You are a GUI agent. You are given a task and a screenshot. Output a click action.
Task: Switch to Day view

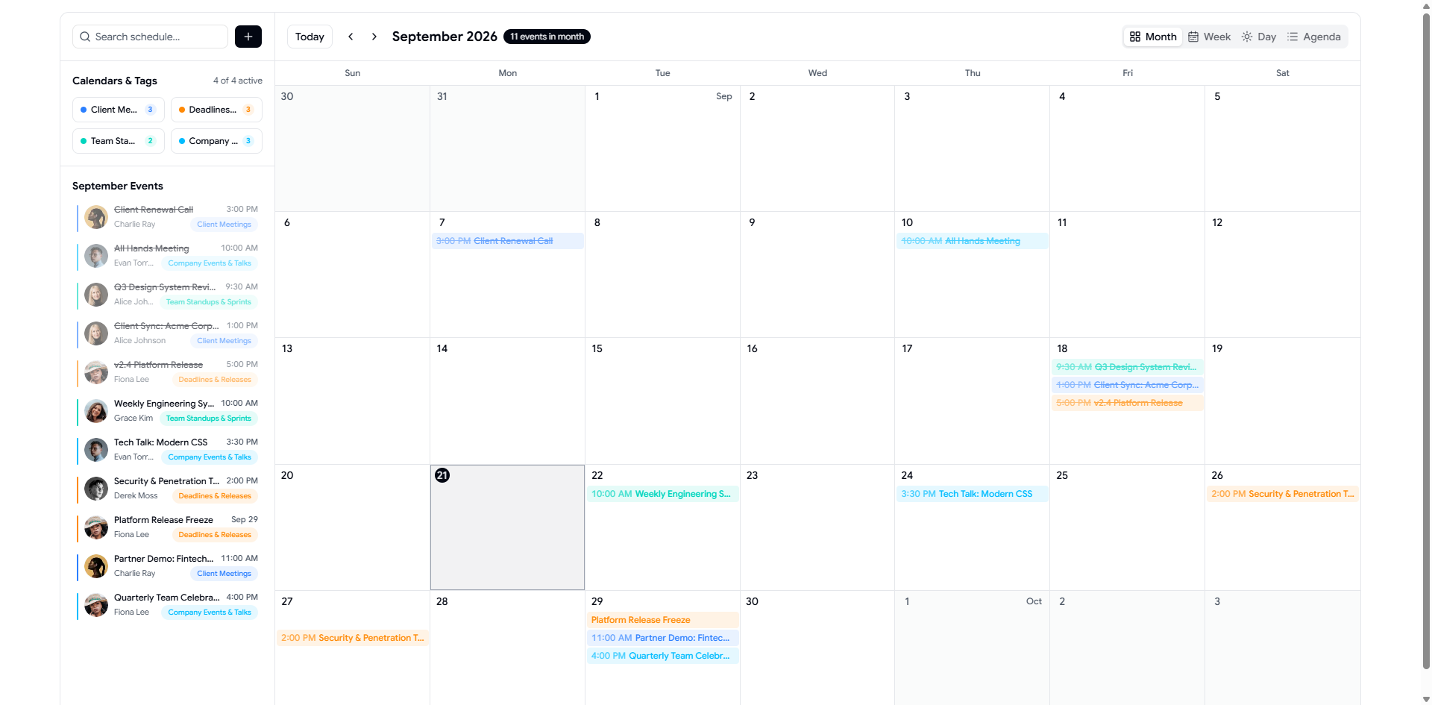[1258, 37]
